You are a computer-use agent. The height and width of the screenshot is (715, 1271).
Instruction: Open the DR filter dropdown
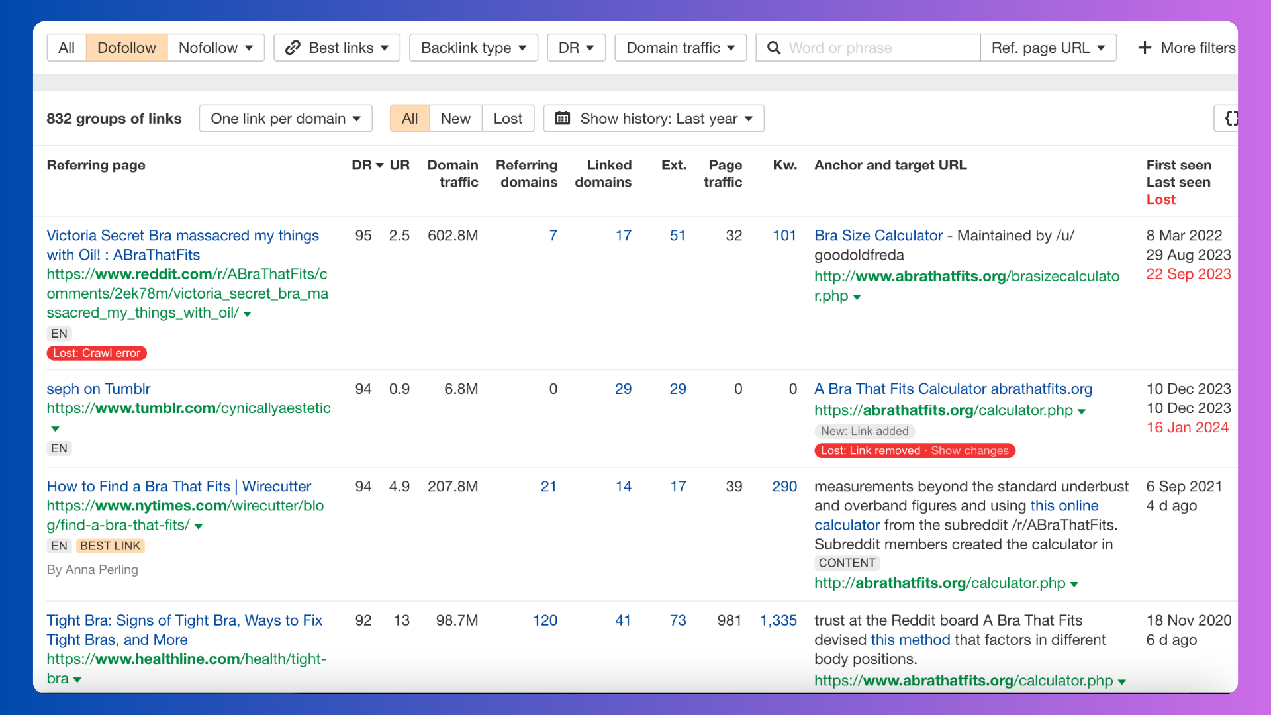pyautogui.click(x=576, y=48)
